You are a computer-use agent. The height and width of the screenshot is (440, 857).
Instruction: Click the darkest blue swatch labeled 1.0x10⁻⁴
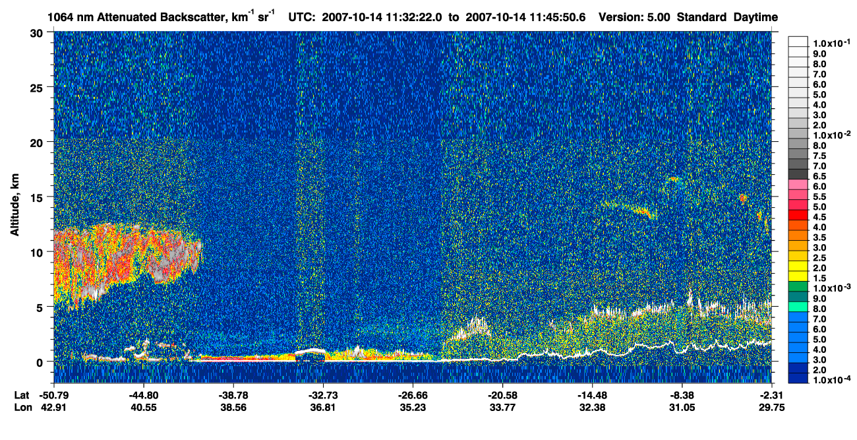[798, 378]
